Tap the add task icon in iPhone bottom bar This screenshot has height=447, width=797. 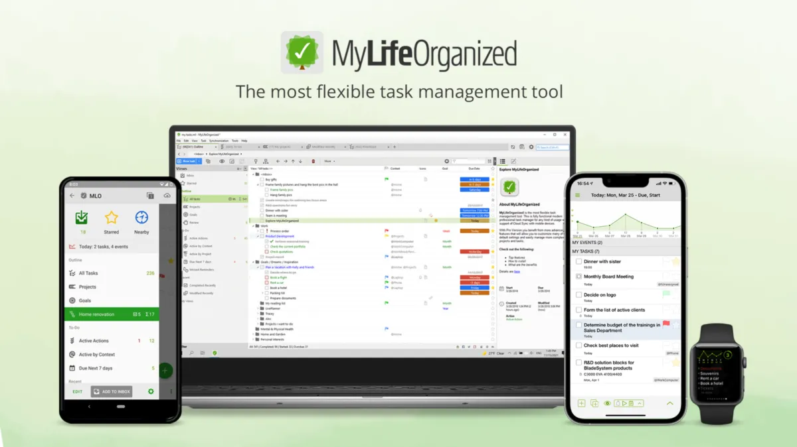point(581,403)
